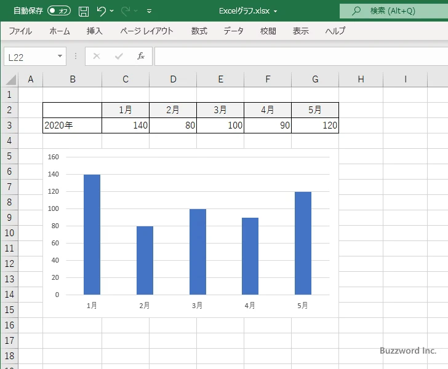Select the 4月 bar in the chart
The width and height of the screenshot is (448, 369).
(x=250, y=256)
